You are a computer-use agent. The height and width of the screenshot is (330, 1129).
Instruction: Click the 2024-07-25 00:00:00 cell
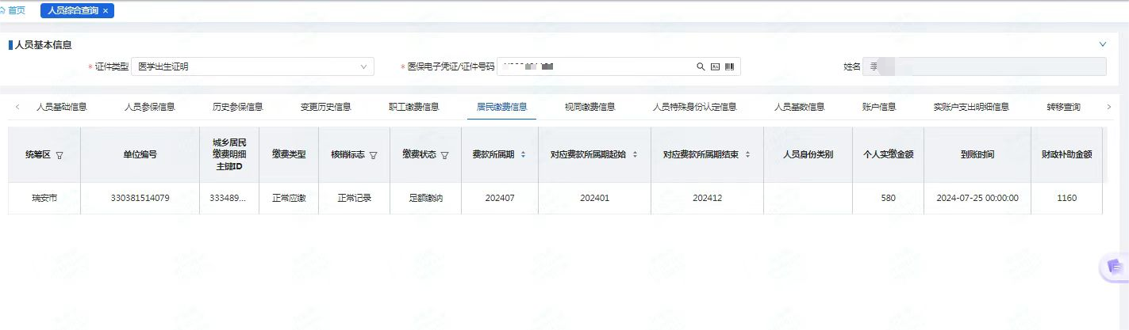pos(977,198)
